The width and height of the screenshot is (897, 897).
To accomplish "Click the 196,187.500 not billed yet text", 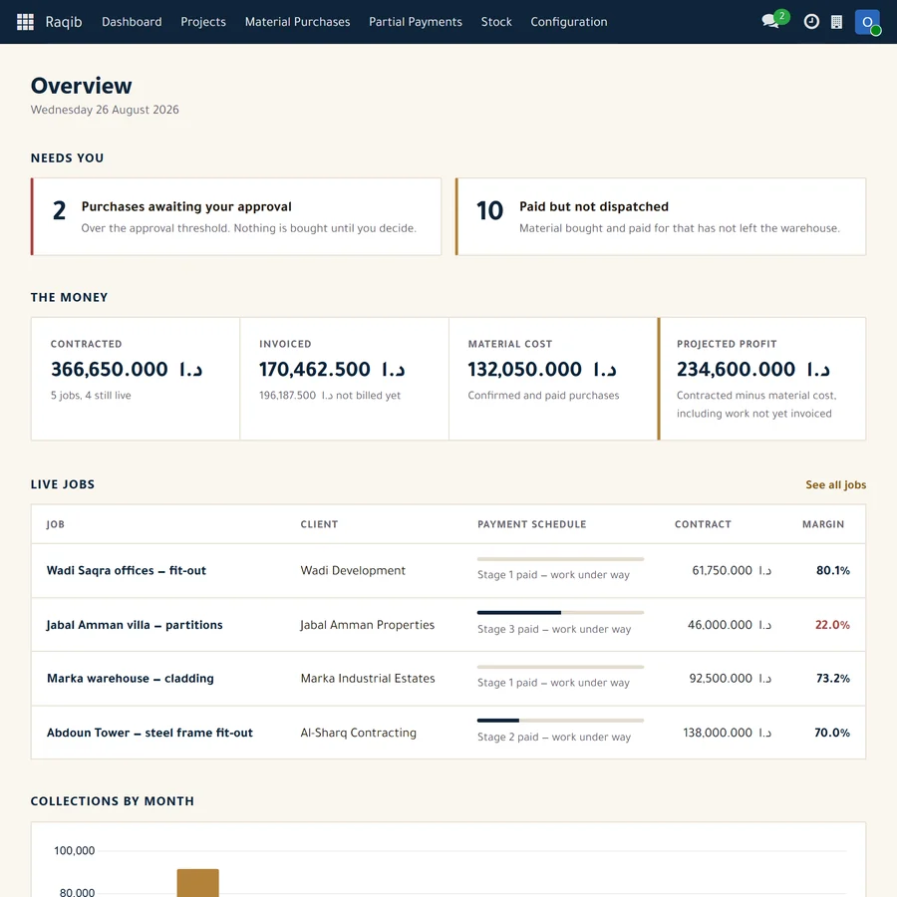I will 330,396.
